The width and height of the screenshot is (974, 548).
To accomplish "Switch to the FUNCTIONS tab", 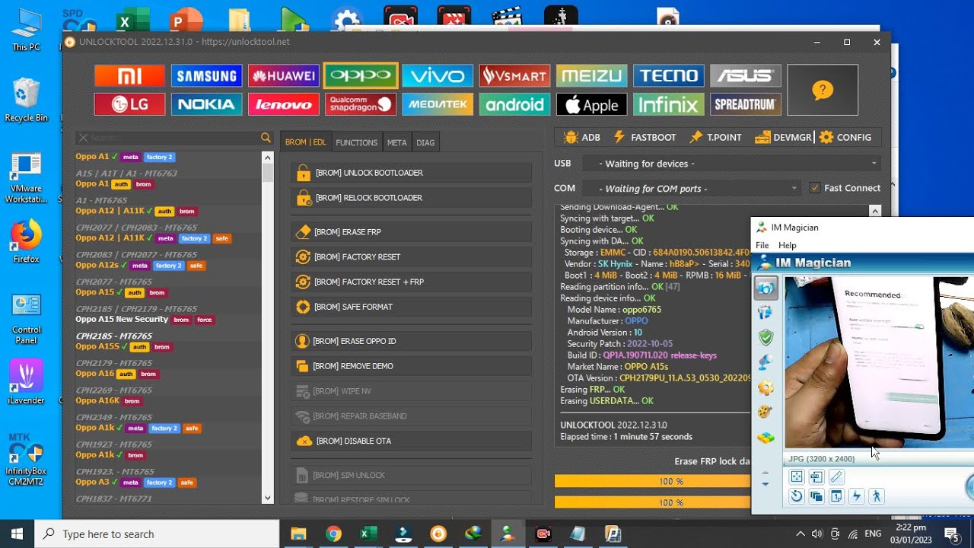I will [x=356, y=142].
